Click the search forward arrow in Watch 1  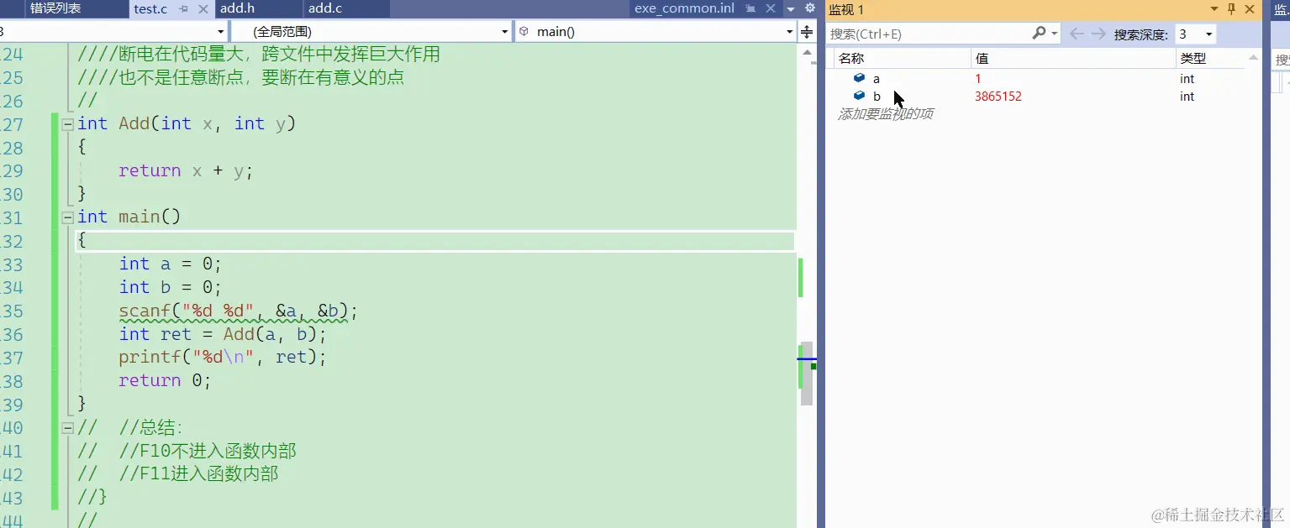pos(1098,34)
